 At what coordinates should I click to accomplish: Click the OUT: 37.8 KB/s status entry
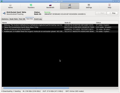[53, 91]
